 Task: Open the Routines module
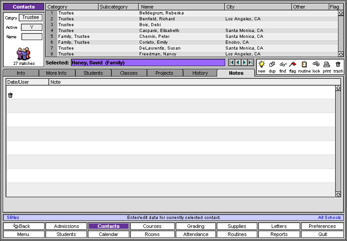(x=237, y=234)
